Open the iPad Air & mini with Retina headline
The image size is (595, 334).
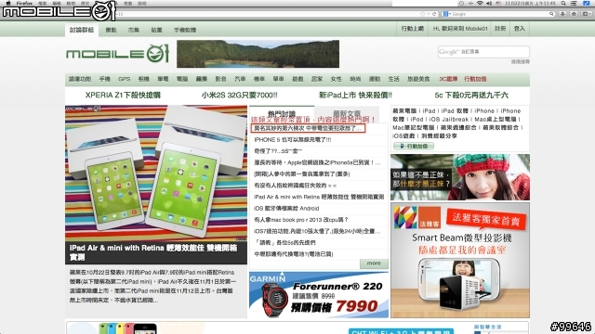(x=153, y=252)
